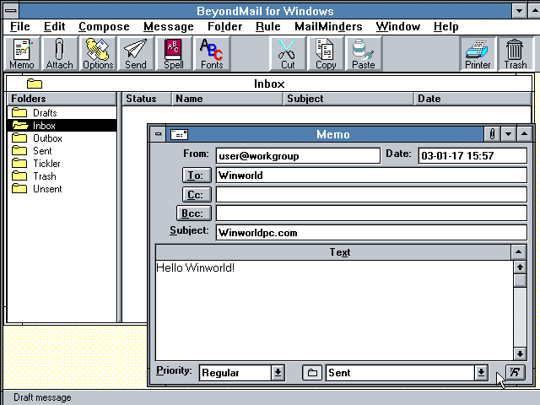Viewport: 540px width, 405px height.
Task: Click the Trash toolbar icon
Action: click(516, 54)
